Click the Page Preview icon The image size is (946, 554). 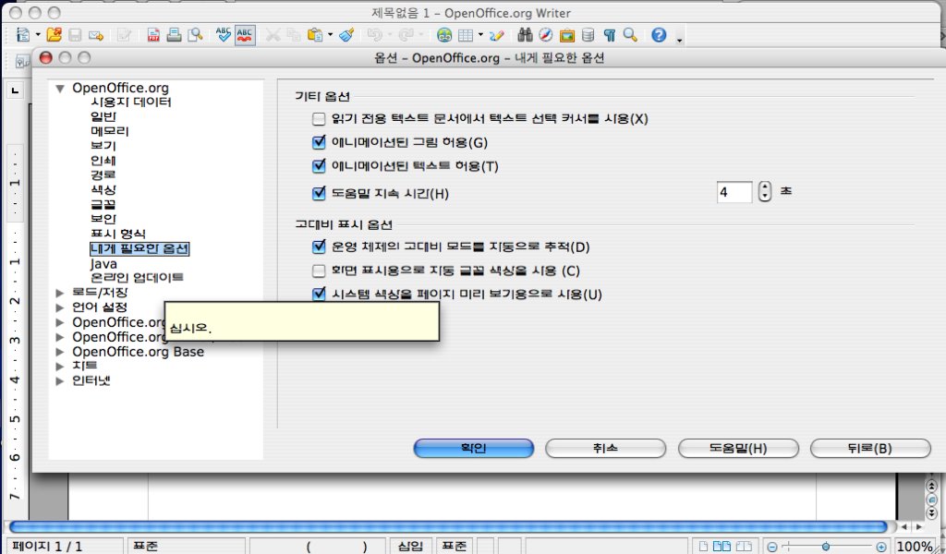(195, 35)
